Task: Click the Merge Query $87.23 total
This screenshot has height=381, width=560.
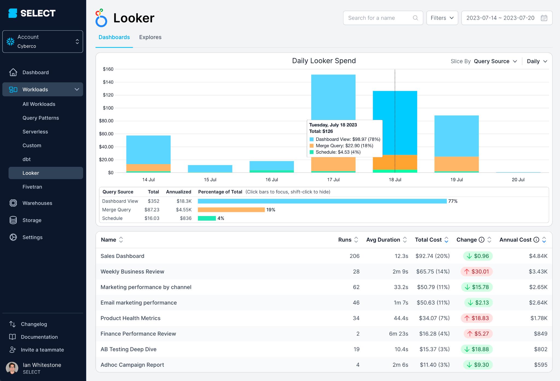Action: point(152,210)
